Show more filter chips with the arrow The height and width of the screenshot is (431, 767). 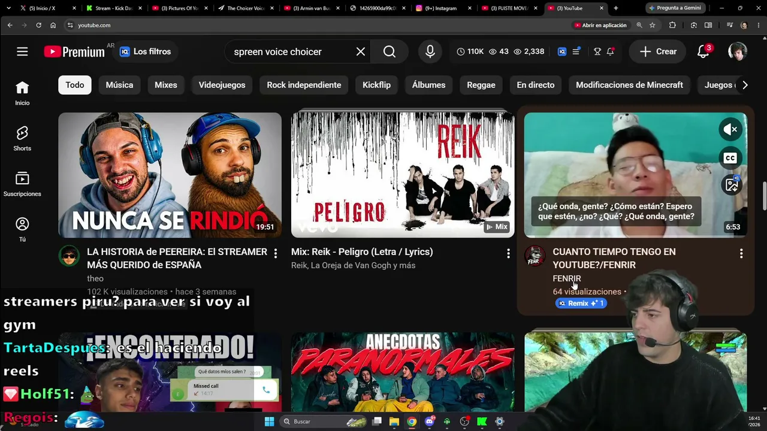745,85
